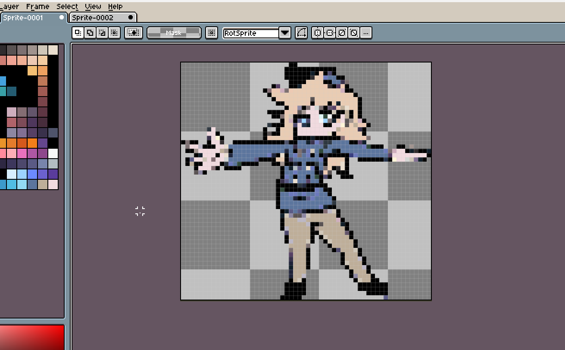Open the pivot position grid icon
The image size is (565, 350).
click(x=211, y=32)
